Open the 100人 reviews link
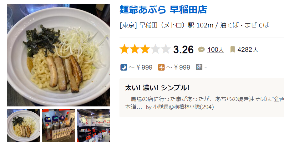This screenshot has height=147, width=284. 216,50
